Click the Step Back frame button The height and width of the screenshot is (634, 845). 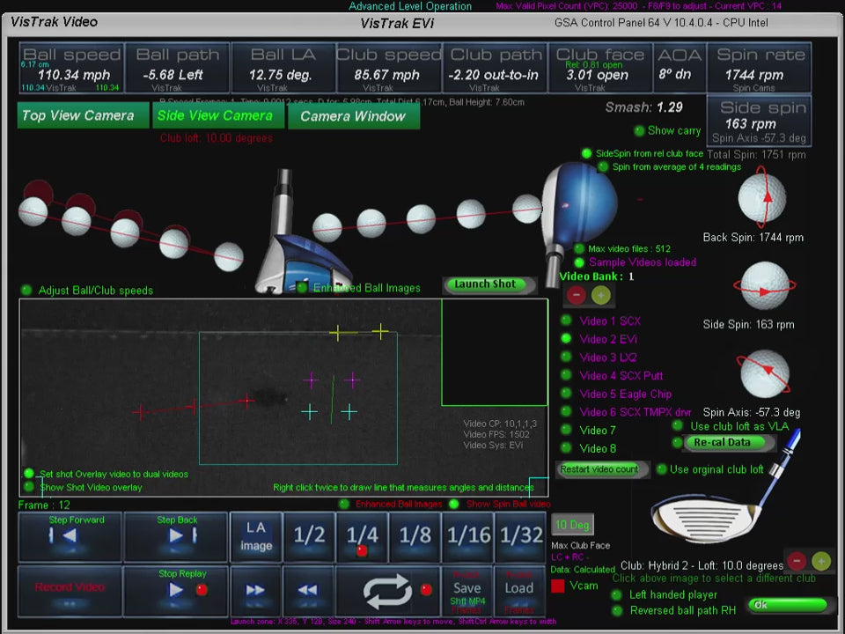click(x=176, y=536)
